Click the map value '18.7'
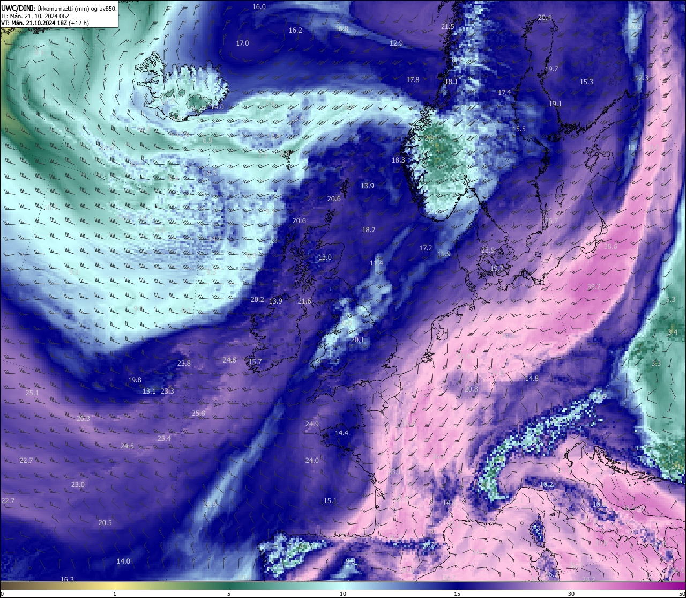The height and width of the screenshot is (598, 686). pos(368,230)
